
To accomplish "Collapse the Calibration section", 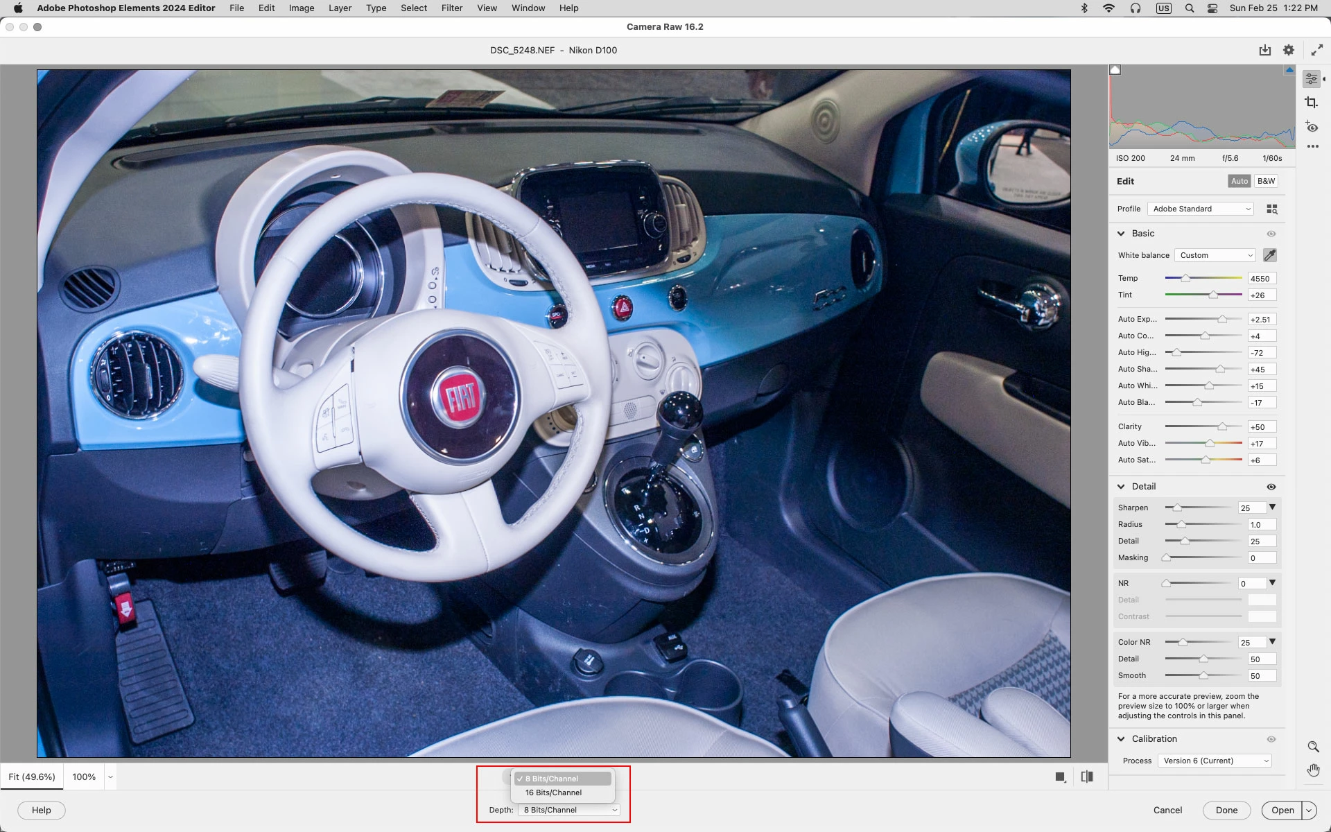I will click(x=1121, y=739).
